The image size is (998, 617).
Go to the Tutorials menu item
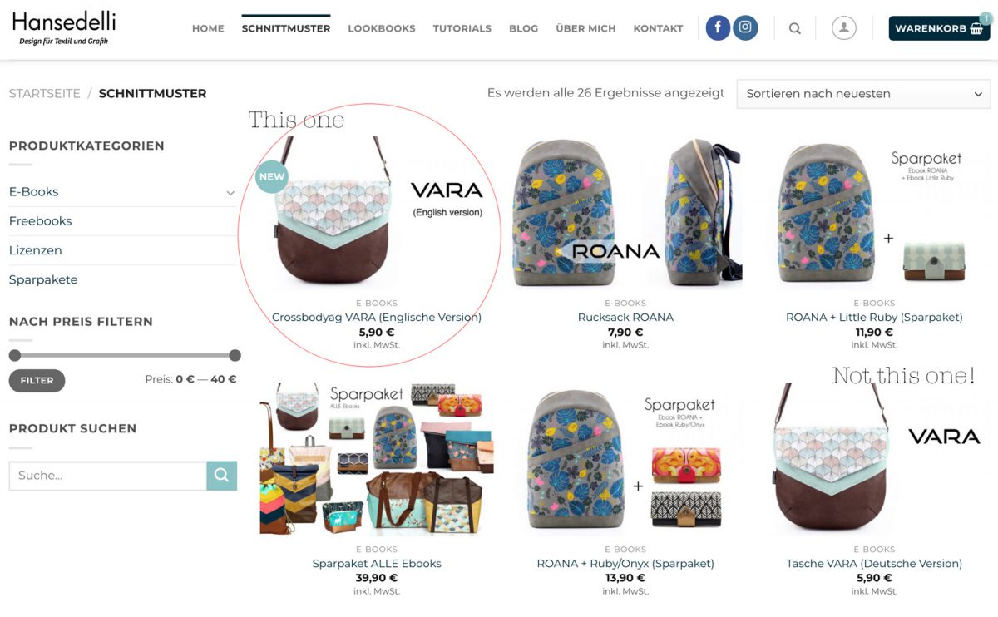[462, 28]
